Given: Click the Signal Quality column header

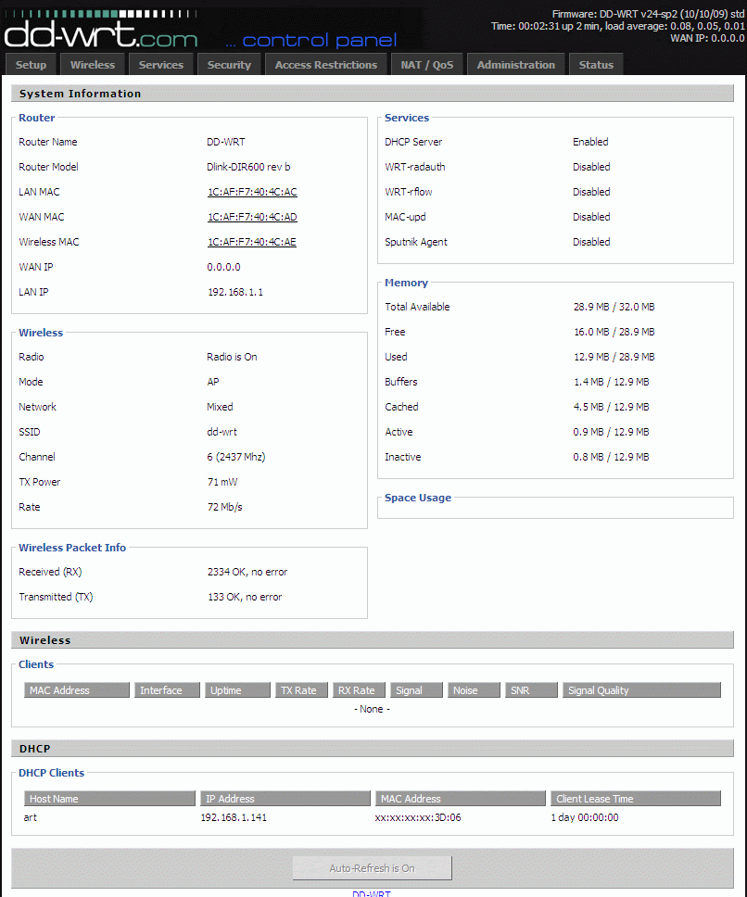Looking at the screenshot, I should point(641,690).
